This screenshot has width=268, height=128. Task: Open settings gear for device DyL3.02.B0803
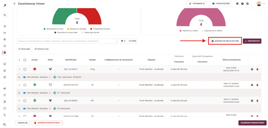pos(252,100)
